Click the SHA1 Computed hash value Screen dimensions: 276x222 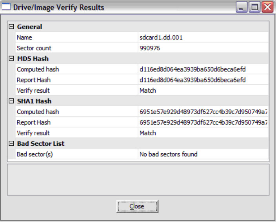pos(202,112)
